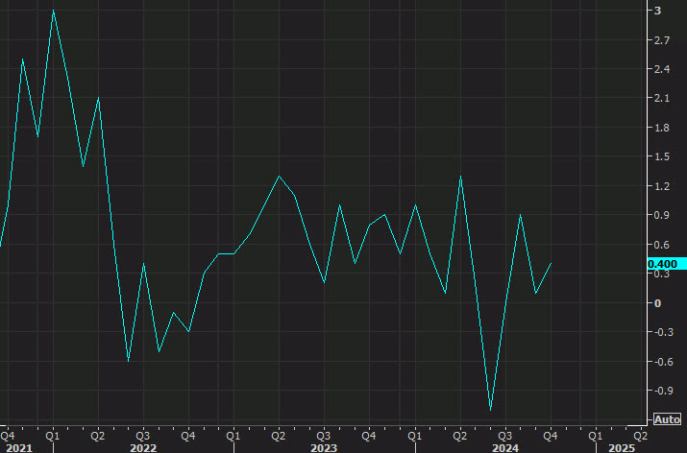687x453 pixels.
Task: Click the 2025 year label
Action: tap(622, 448)
